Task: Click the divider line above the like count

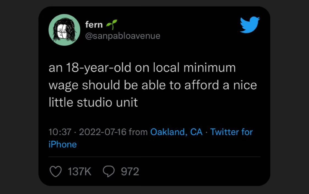Action: coord(154,157)
